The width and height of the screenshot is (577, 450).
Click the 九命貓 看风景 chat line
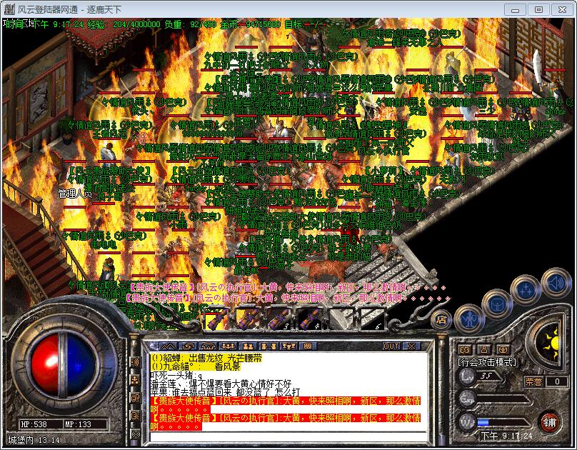(x=196, y=366)
